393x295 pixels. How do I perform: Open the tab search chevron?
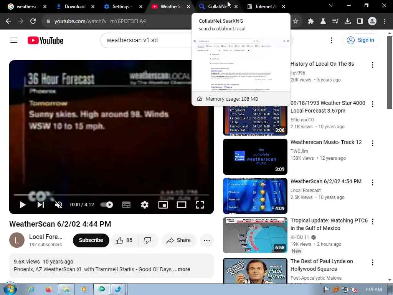coord(331,5)
